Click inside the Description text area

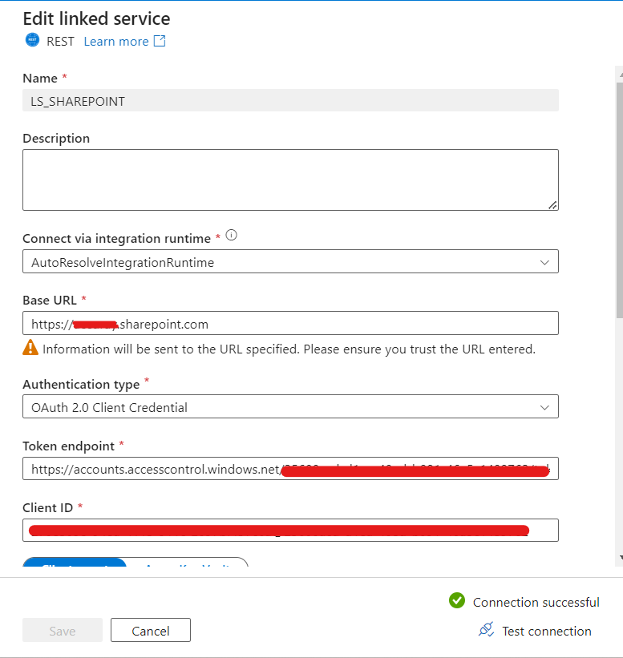click(x=290, y=180)
